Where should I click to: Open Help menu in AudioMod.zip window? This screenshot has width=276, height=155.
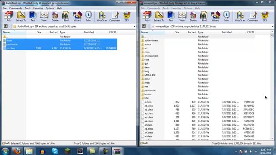60,8
